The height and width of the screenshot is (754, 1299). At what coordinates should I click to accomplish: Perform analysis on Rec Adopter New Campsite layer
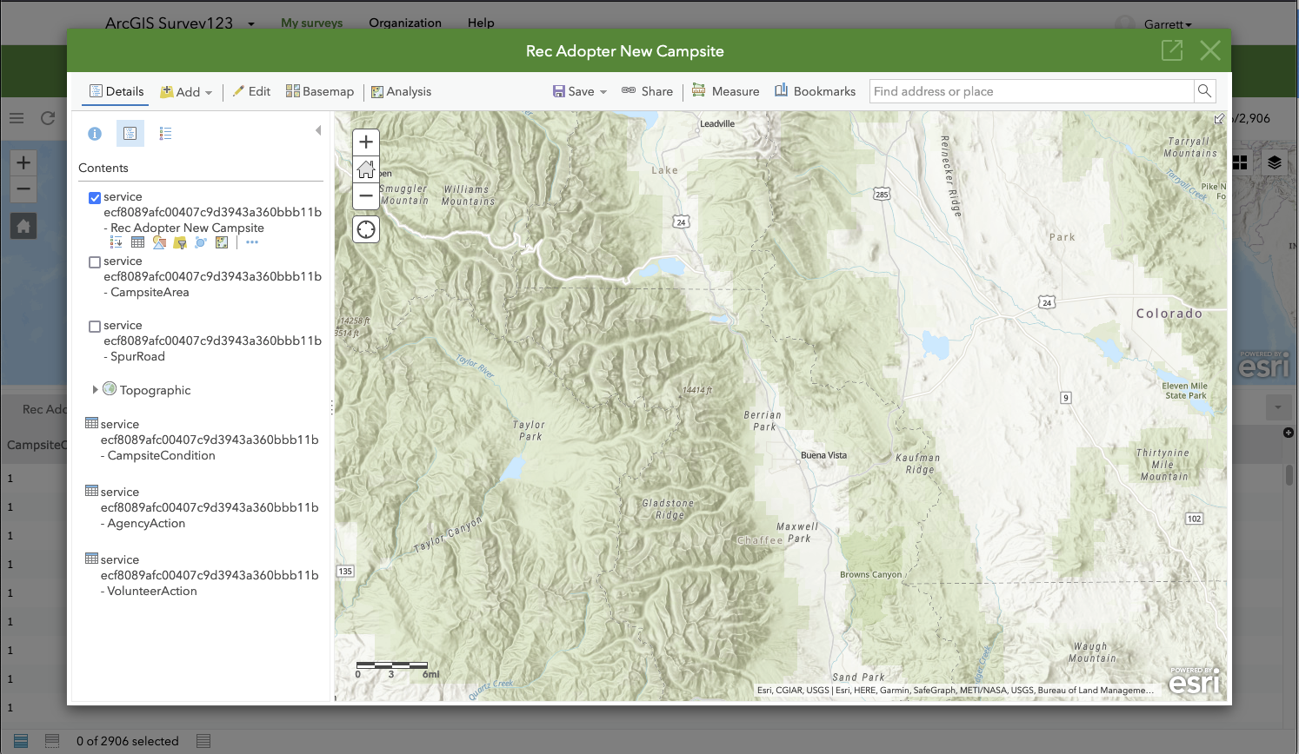click(222, 242)
